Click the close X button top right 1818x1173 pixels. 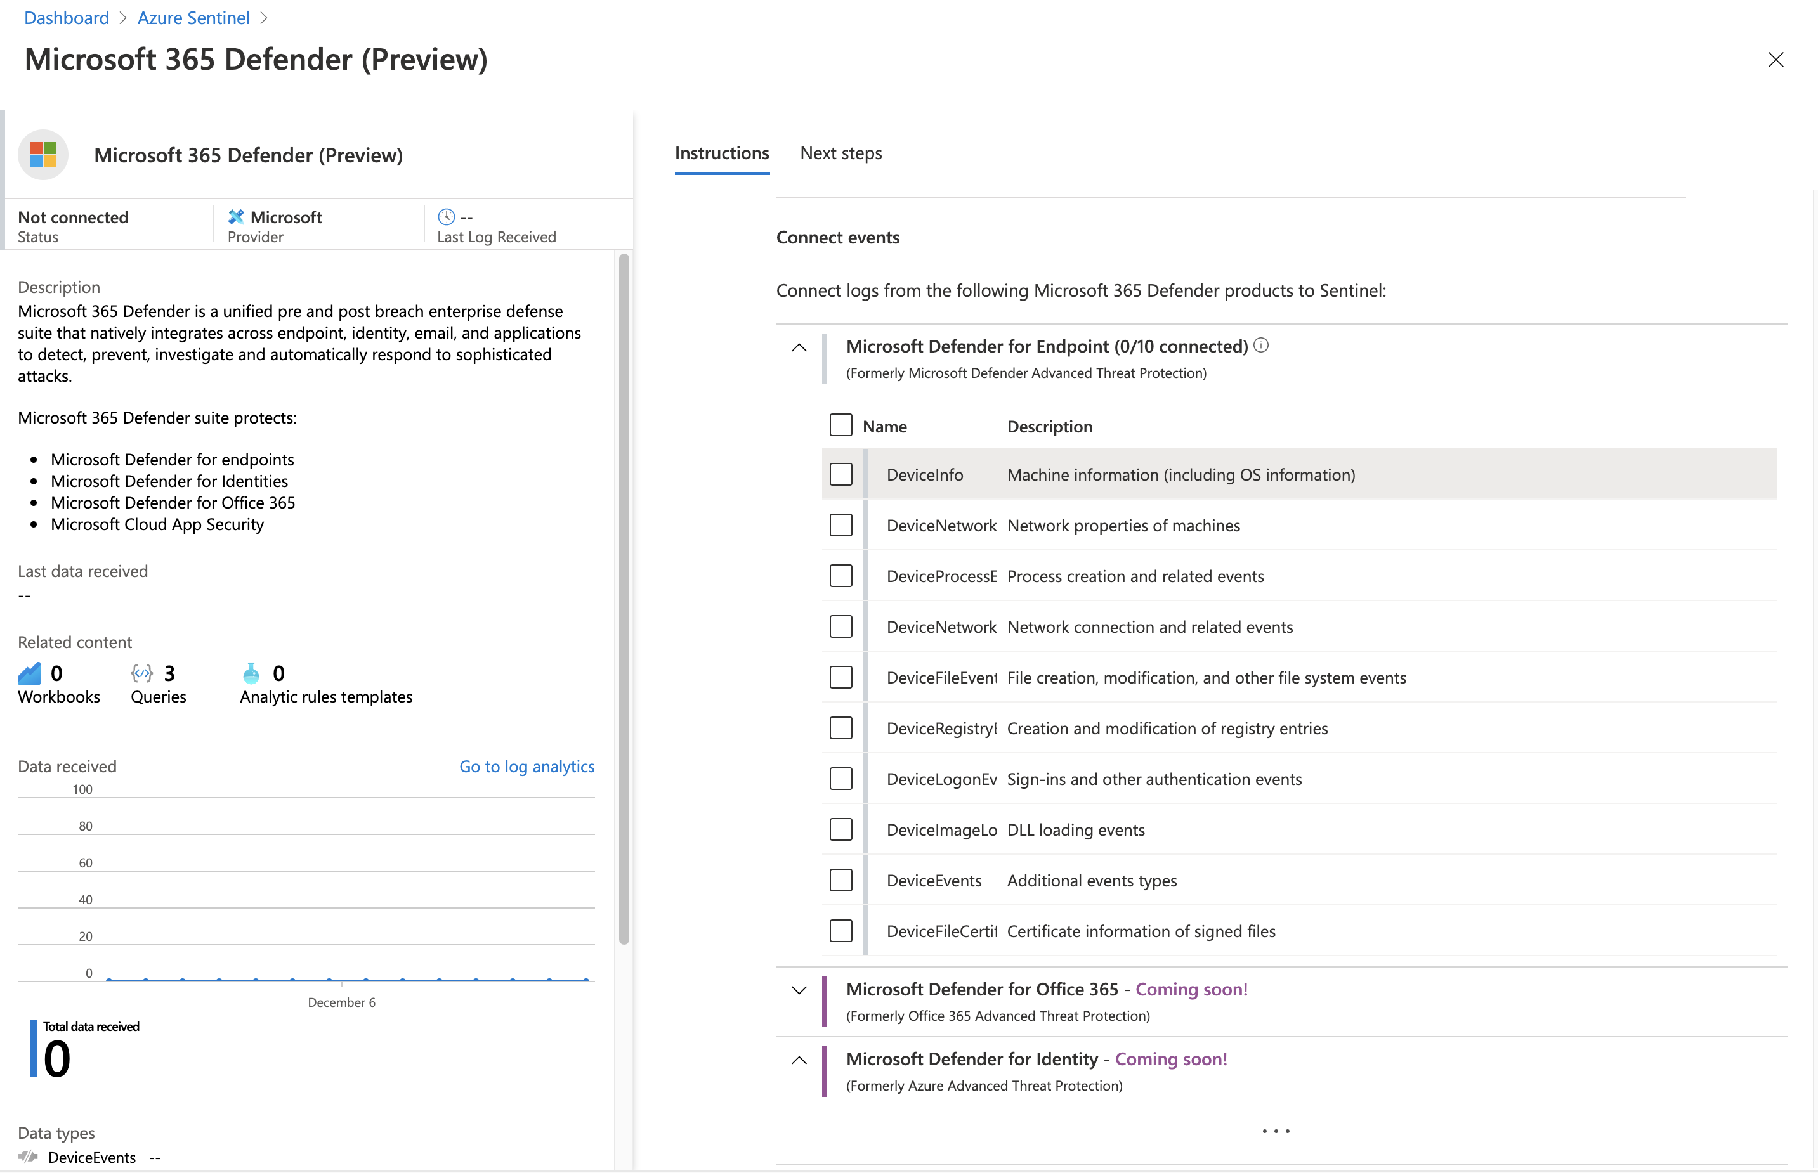pos(1775,60)
